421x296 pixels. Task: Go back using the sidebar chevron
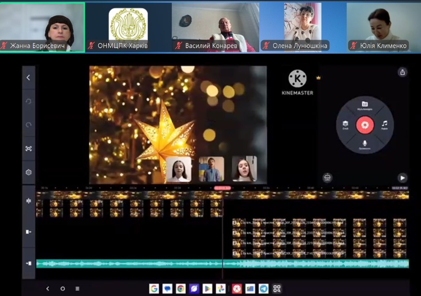(x=28, y=78)
